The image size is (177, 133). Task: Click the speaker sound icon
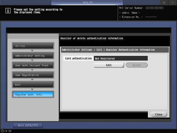click(x=164, y=2)
